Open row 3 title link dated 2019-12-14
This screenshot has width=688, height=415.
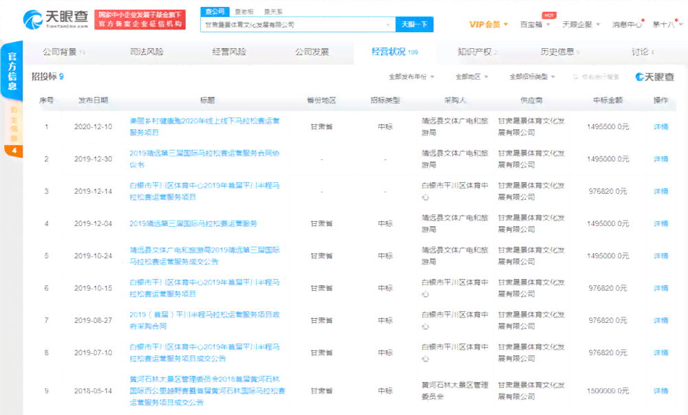[204, 191]
